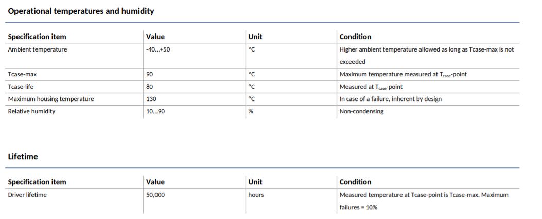This screenshot has height=219, width=542.
Task: Click the Tcase-max value 90
Action: tap(150, 74)
